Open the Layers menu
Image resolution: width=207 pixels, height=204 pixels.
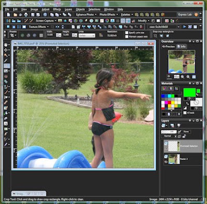pyautogui.click(x=68, y=9)
